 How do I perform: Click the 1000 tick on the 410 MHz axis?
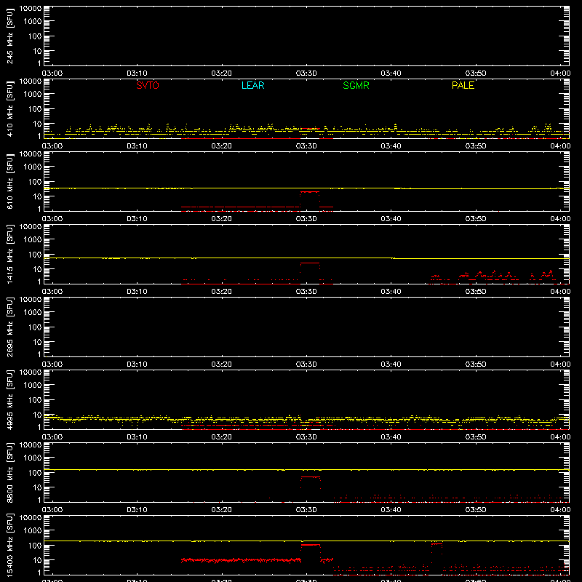click(x=33, y=95)
